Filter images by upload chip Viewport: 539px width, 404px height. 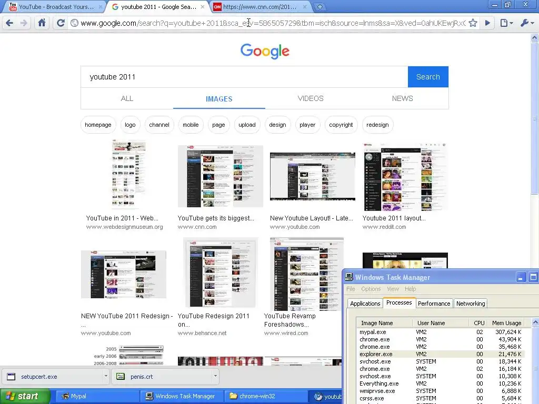click(247, 125)
